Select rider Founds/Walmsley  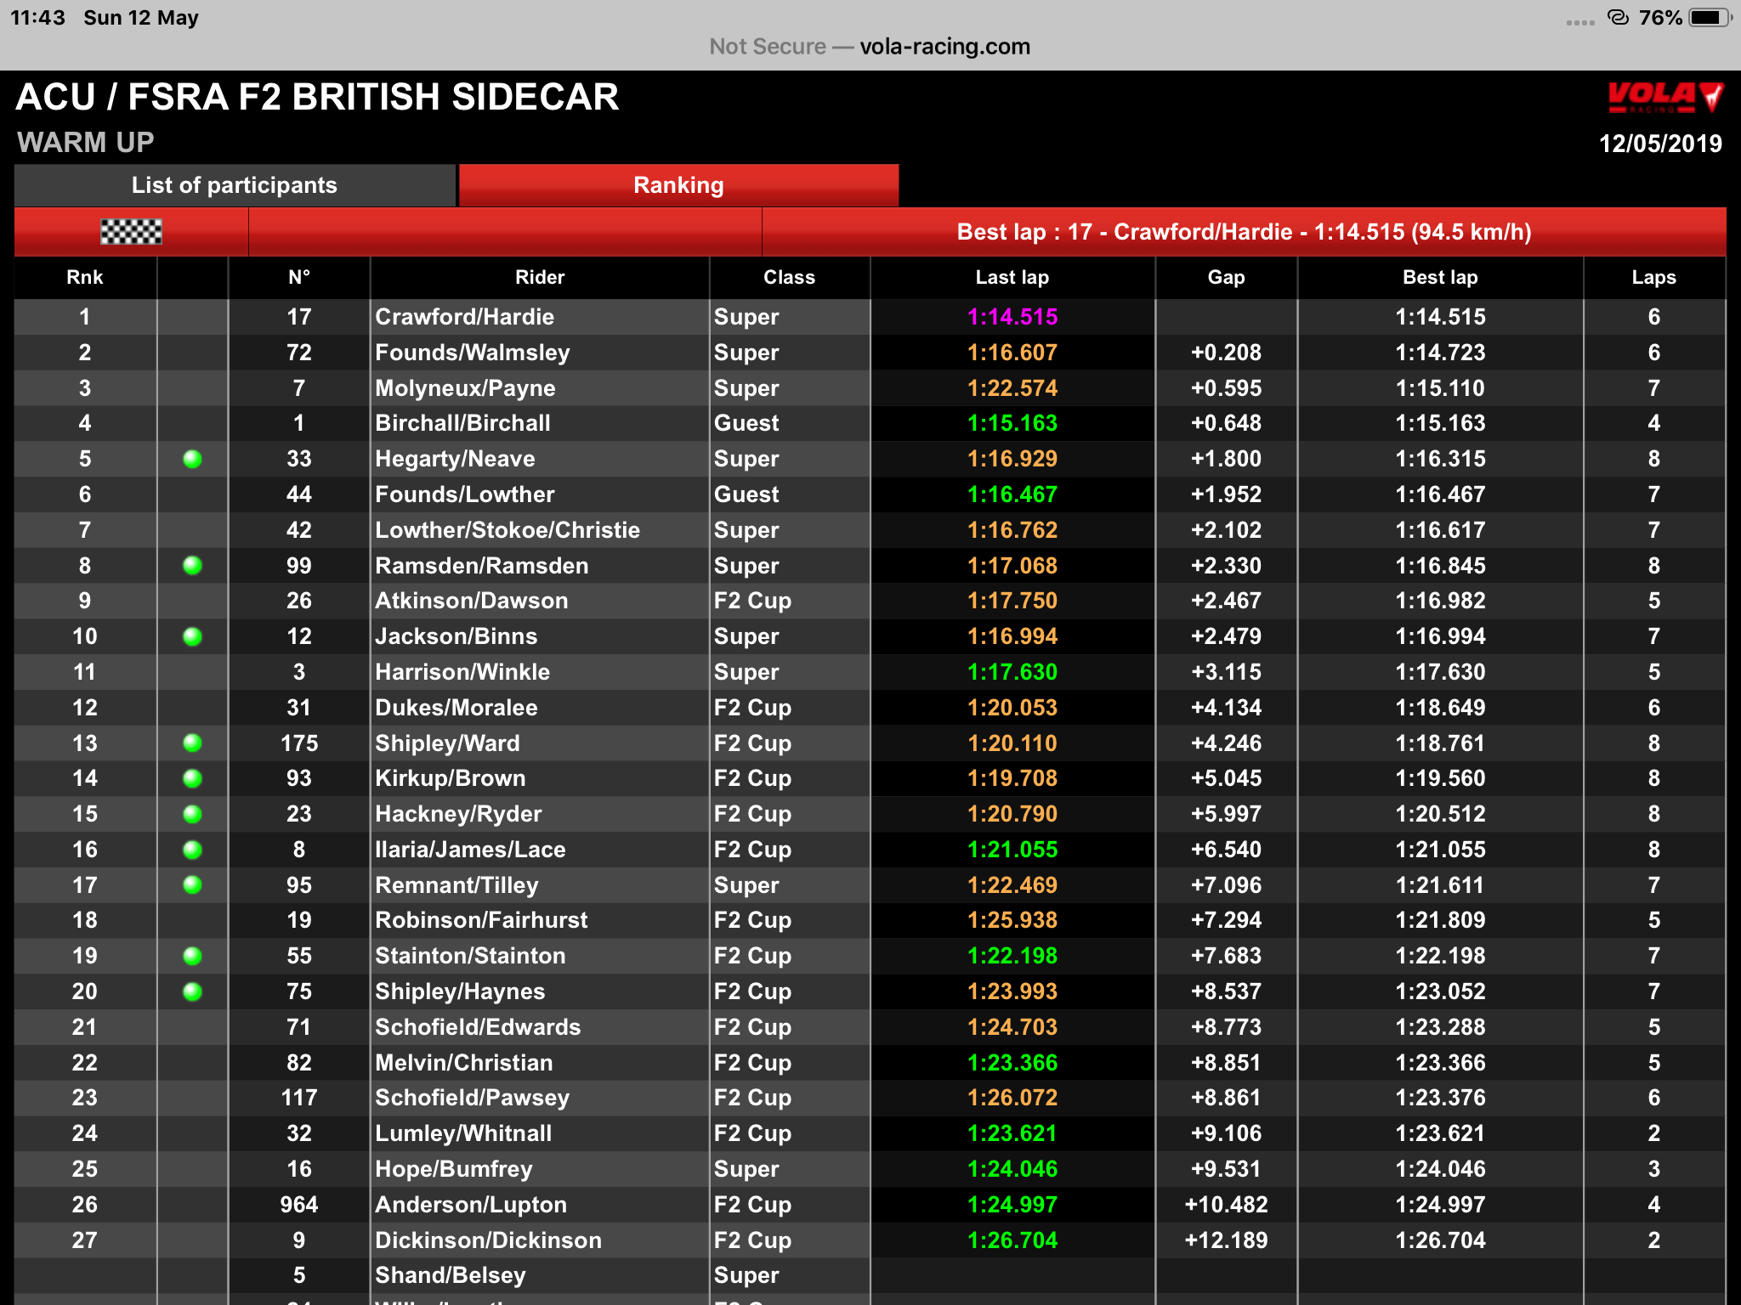(473, 353)
